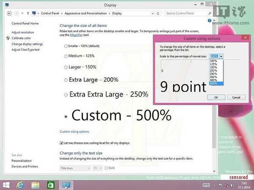Open Help with the question mark icon
This screenshot has width=254, height=190.
coord(210,21)
